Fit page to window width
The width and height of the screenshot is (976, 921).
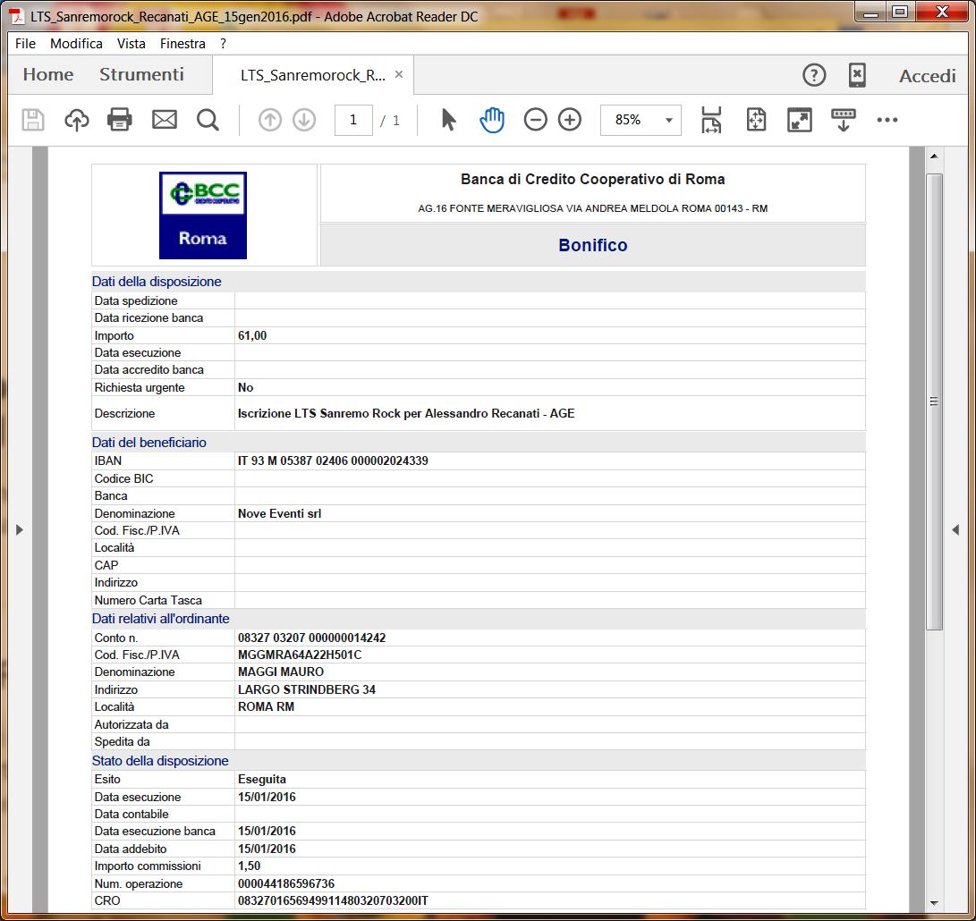[x=711, y=120]
